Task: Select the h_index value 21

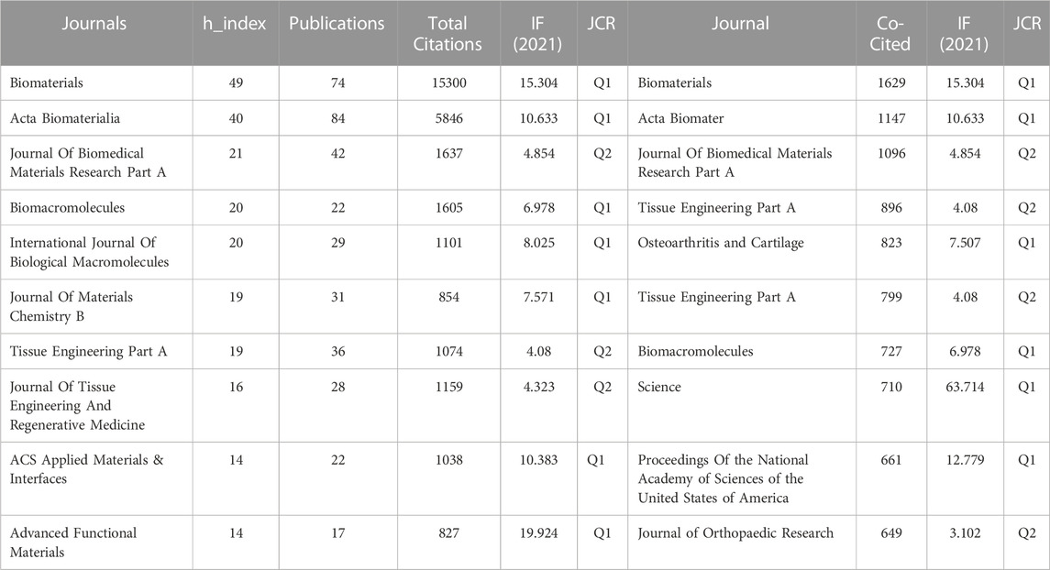Action: coord(236,153)
